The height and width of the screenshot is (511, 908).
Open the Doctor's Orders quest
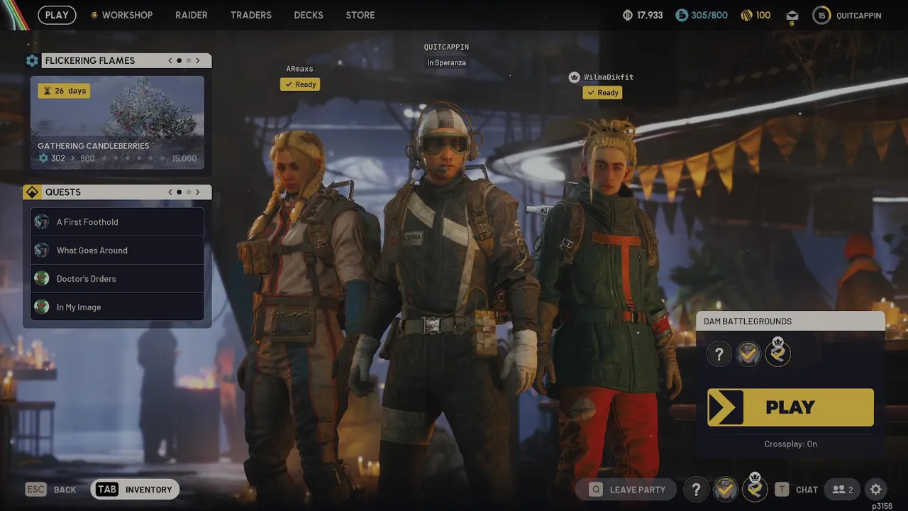(117, 279)
